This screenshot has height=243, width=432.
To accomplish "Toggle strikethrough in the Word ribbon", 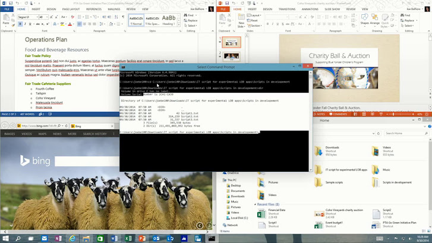I will [x=38, y=24].
